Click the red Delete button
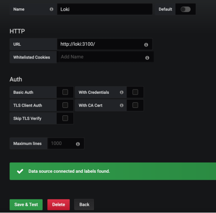 tap(59, 204)
